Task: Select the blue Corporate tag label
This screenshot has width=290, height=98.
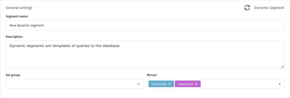Action: (x=159, y=84)
